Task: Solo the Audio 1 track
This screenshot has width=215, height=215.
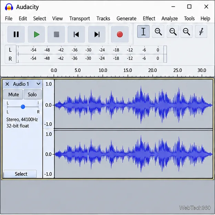Action: (32, 94)
